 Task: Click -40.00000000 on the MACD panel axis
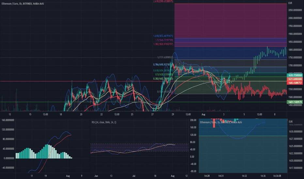8,168
